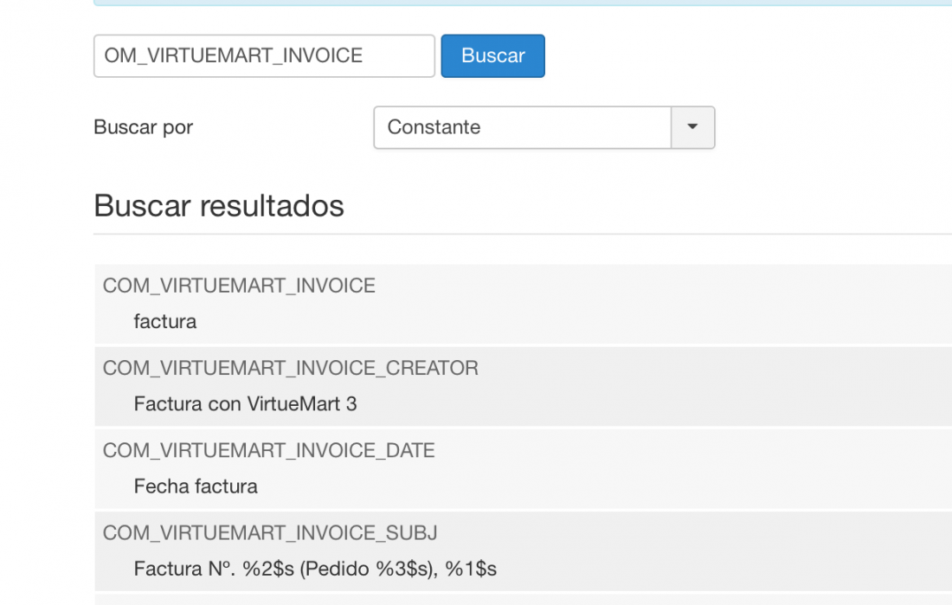Click the 'Buscar por' label
Viewport: 952px width, 605px height.
pos(144,127)
